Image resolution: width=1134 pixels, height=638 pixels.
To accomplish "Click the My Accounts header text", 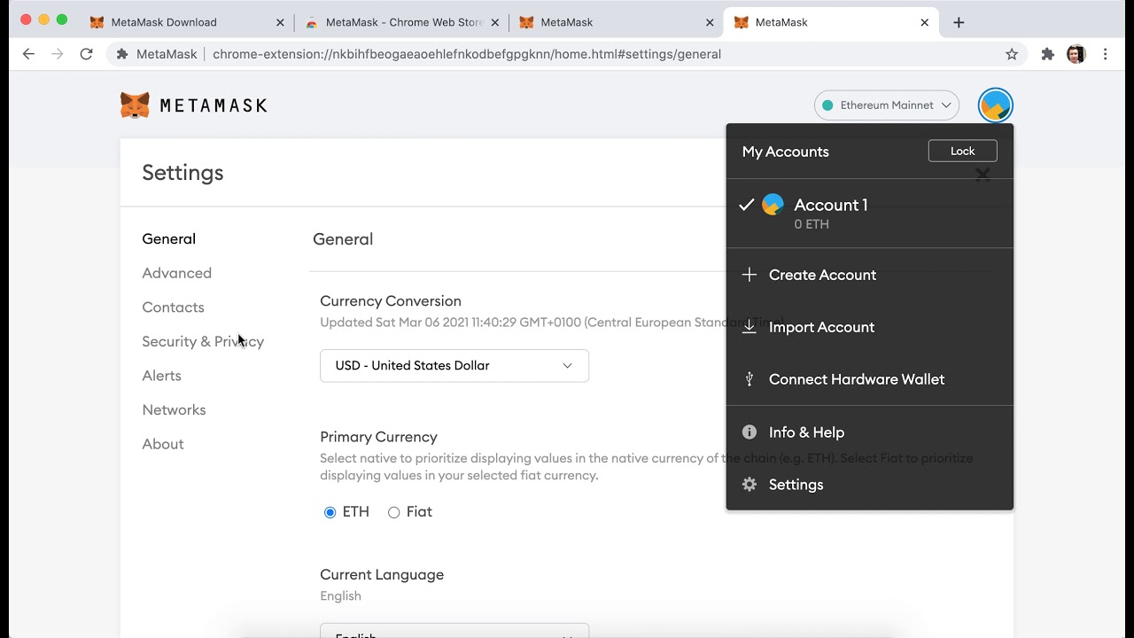I will coord(786,152).
